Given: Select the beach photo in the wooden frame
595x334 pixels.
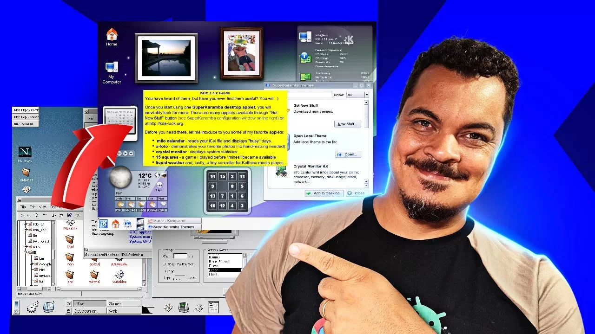Looking at the screenshot, I should pos(242,53).
